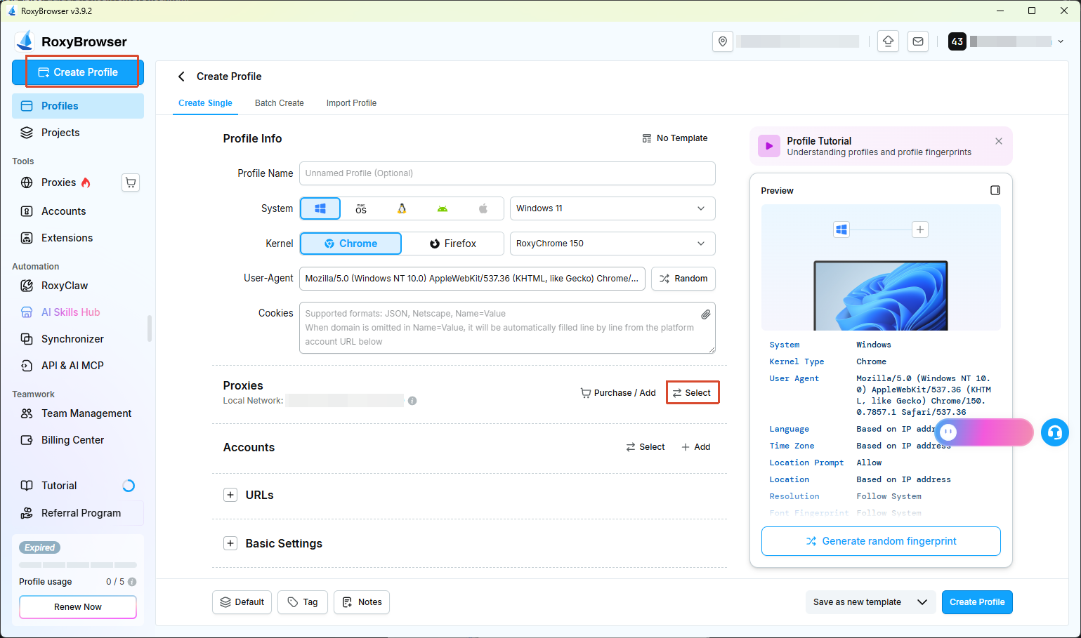Image resolution: width=1081 pixels, height=638 pixels.
Task: Open the Windows 11 version dropdown
Action: click(x=612, y=208)
